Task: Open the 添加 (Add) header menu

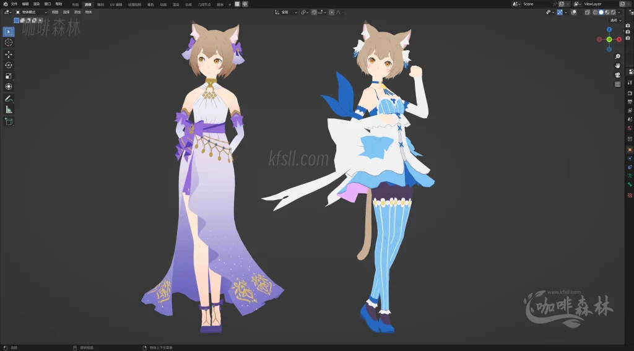Action: pos(77,12)
